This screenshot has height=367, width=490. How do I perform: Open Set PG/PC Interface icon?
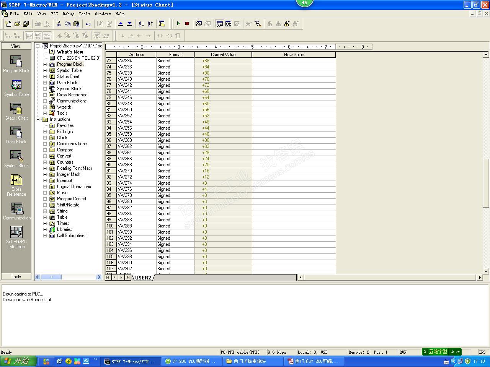[x=16, y=237]
